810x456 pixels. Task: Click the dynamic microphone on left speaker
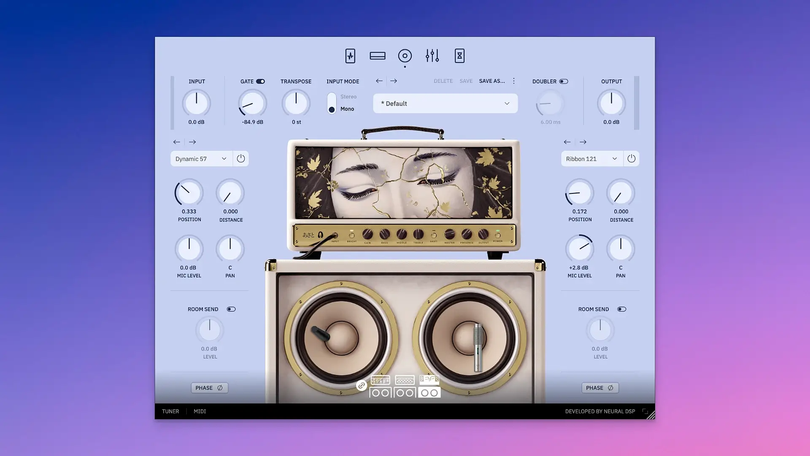[321, 334]
